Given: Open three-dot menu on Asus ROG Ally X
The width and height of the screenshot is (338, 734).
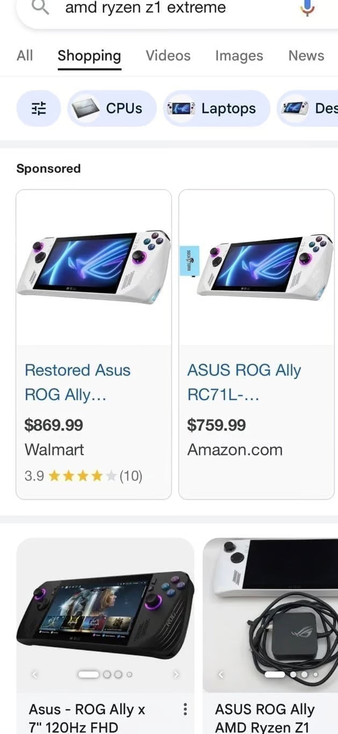Looking at the screenshot, I should 185,709.
